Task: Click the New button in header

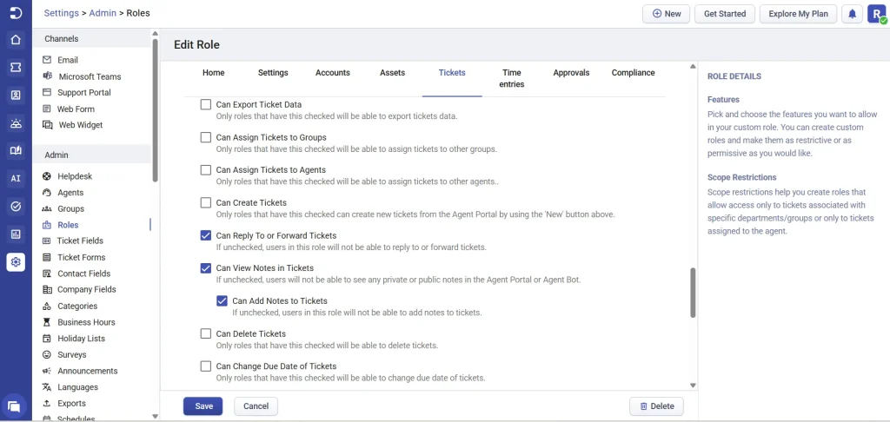Action: (667, 14)
